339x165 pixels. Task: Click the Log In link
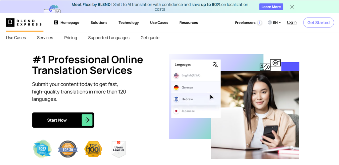coord(292,22)
